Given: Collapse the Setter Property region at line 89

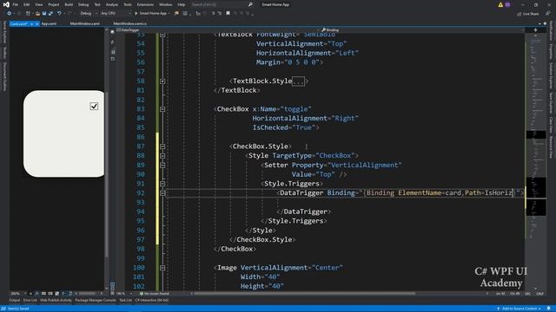Looking at the screenshot, I should pyautogui.click(x=162, y=165).
